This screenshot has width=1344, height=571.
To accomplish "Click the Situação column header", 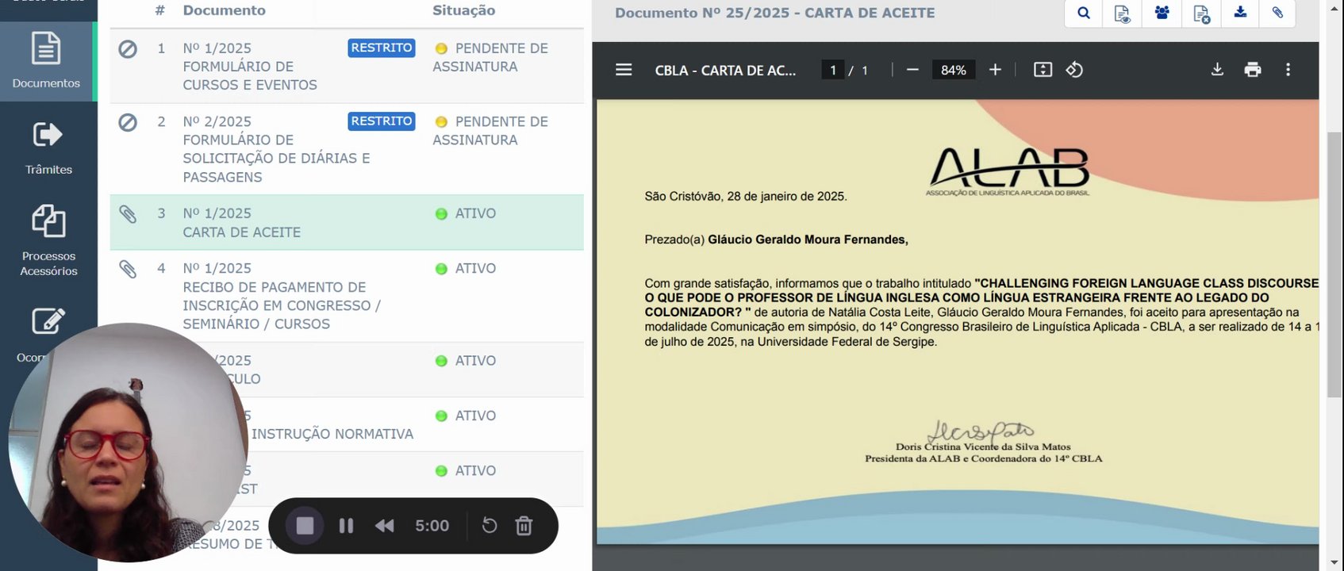I will [463, 10].
